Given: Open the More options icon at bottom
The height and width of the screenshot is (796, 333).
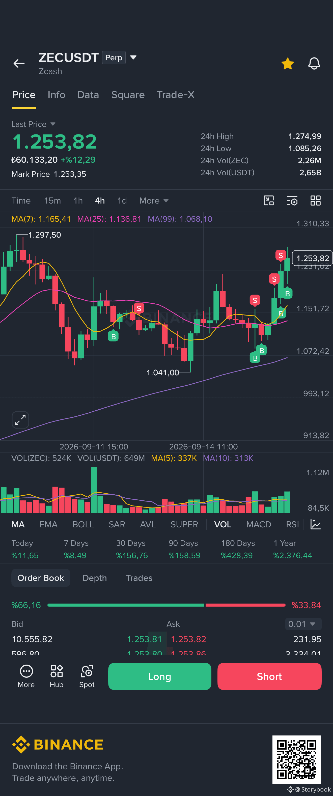Looking at the screenshot, I should click(x=26, y=676).
